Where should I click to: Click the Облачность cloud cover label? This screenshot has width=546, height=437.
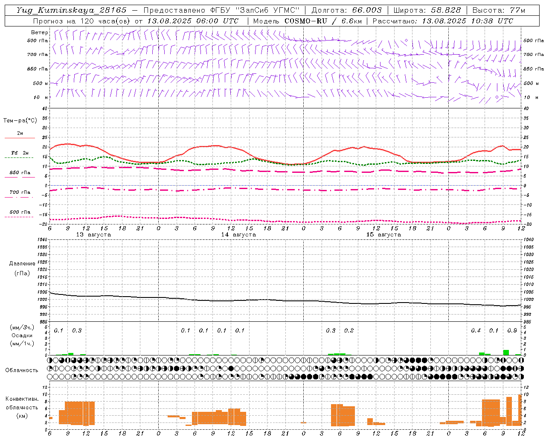click(22, 370)
